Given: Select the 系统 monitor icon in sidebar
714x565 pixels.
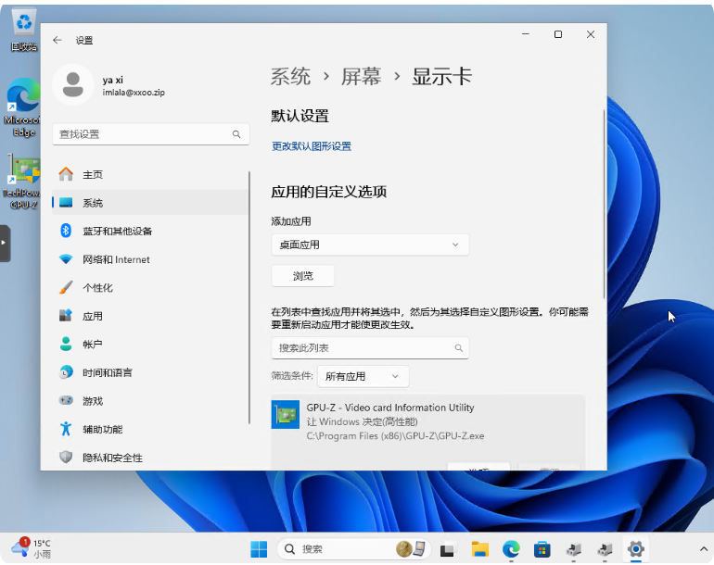Looking at the screenshot, I should 66,203.
